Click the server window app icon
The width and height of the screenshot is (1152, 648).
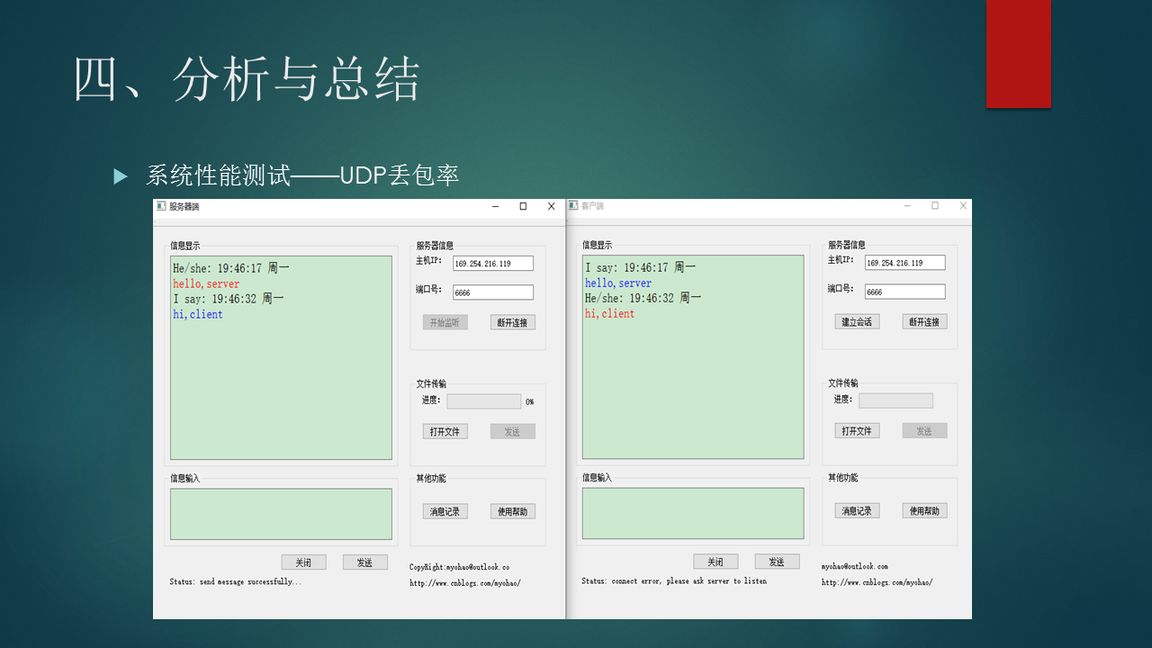[x=161, y=206]
